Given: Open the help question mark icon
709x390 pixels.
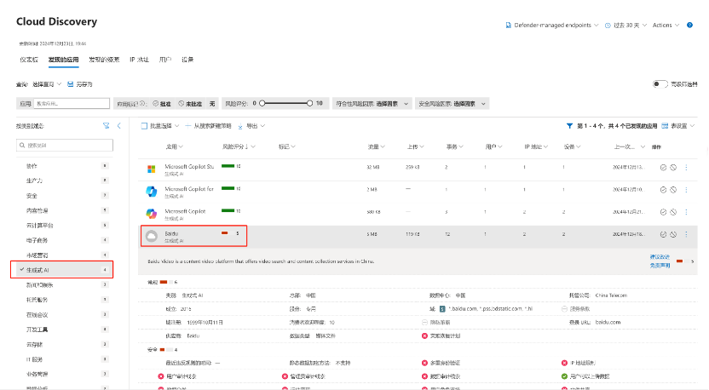Looking at the screenshot, I should point(689,26).
